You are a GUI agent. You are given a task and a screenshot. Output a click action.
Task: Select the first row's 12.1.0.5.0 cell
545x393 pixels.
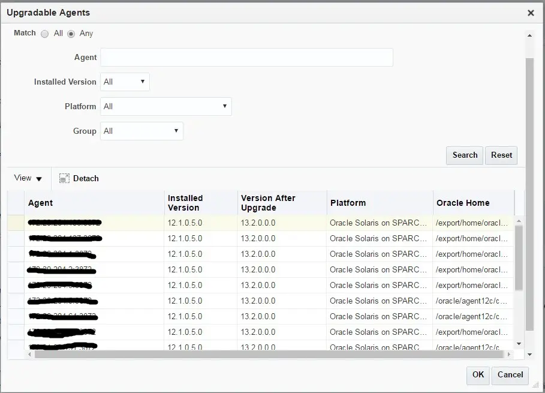click(201, 223)
